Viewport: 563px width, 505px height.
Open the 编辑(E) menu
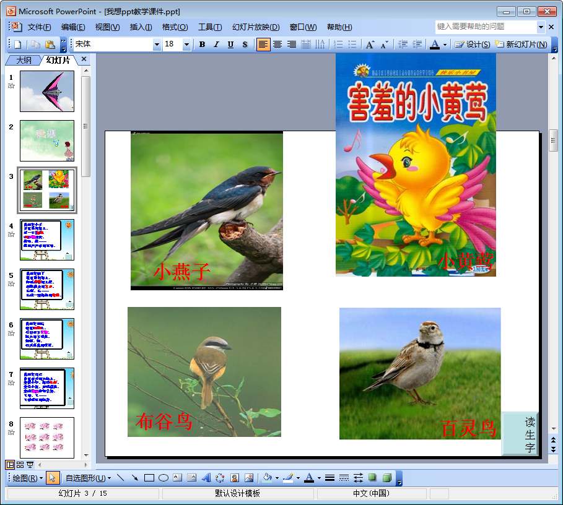coord(73,27)
